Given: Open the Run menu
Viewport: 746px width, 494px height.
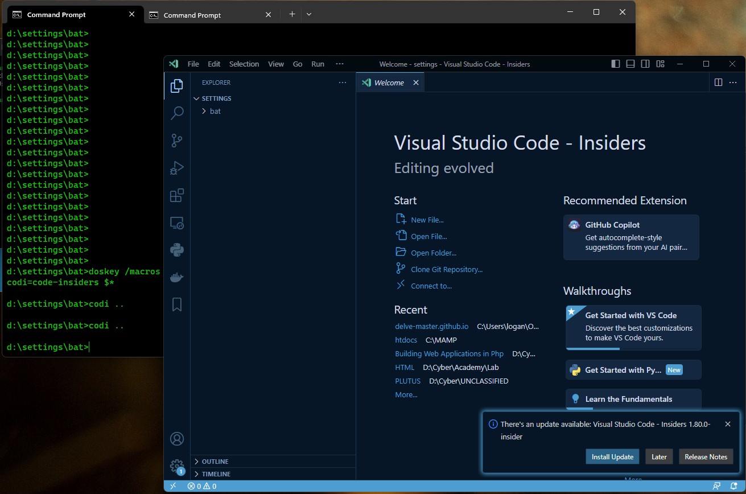Looking at the screenshot, I should [x=318, y=64].
